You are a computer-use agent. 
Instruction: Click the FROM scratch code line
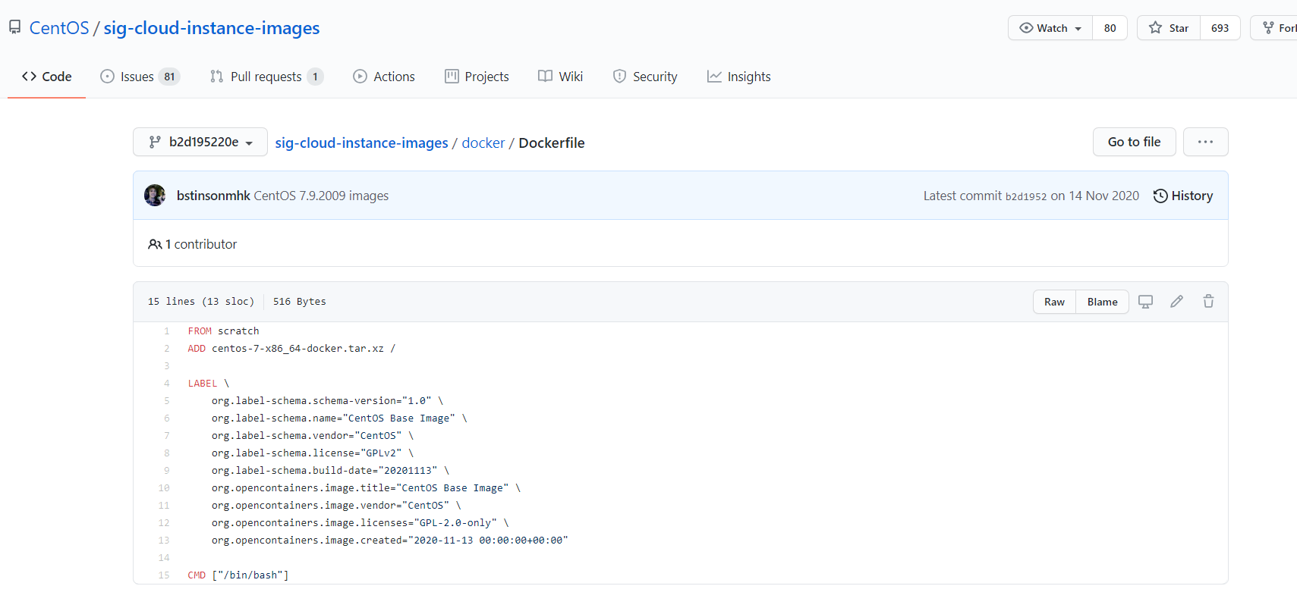[224, 331]
